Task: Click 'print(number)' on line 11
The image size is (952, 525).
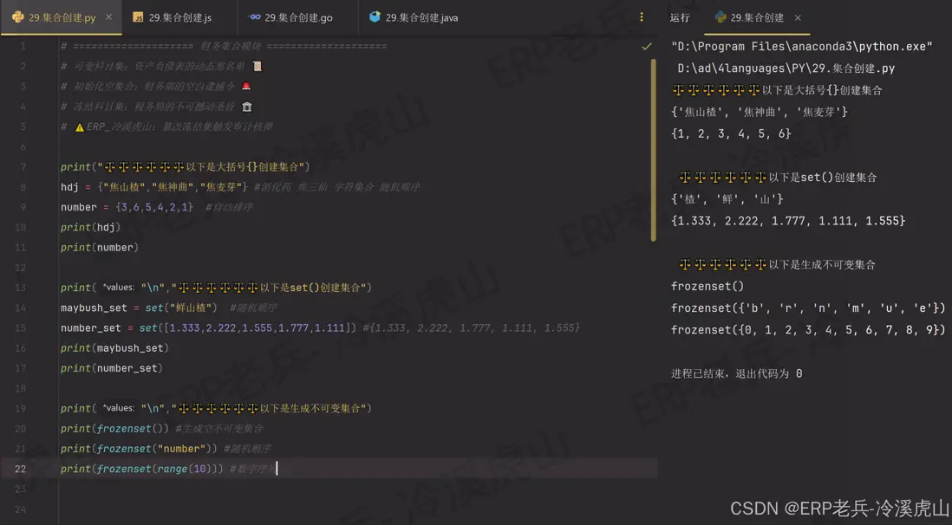Action: tap(100, 247)
